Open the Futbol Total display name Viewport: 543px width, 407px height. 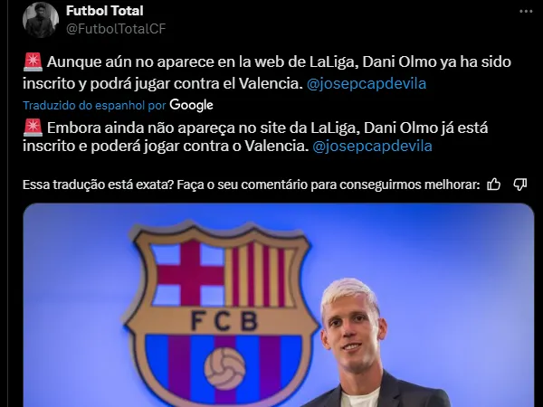[x=105, y=11]
